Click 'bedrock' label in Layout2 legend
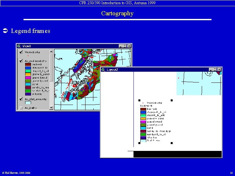The height and width of the screenshot is (176, 235). tap(152, 109)
